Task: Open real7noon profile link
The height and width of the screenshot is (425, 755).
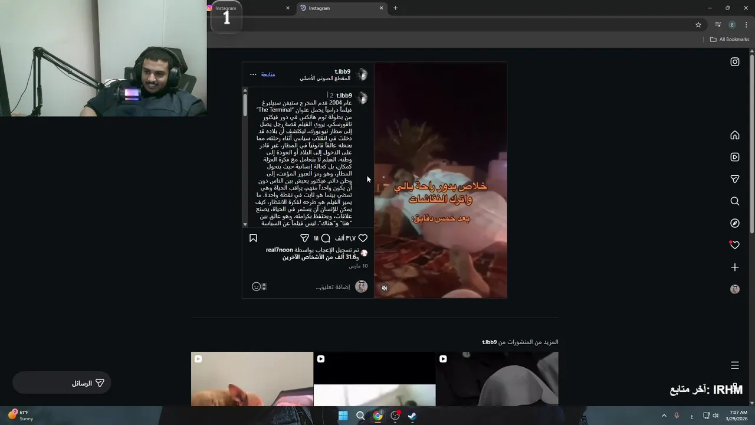Action: 279,250
